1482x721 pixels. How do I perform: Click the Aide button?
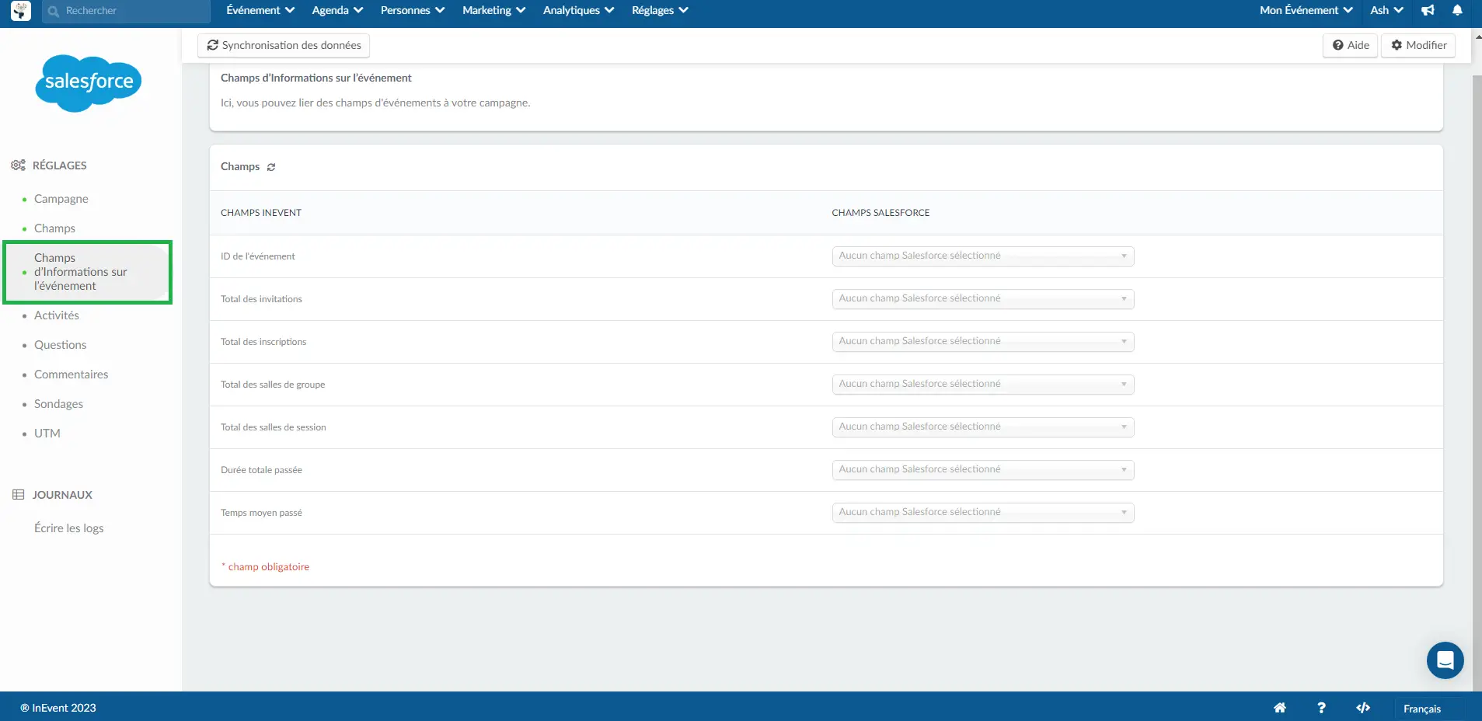pos(1351,45)
